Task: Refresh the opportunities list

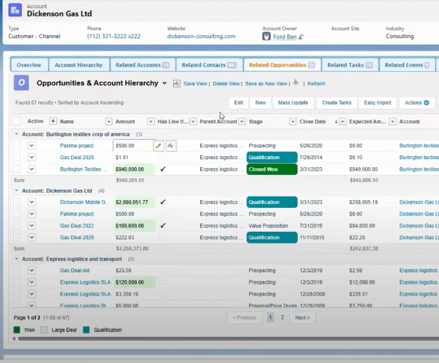Action: pyautogui.click(x=316, y=84)
